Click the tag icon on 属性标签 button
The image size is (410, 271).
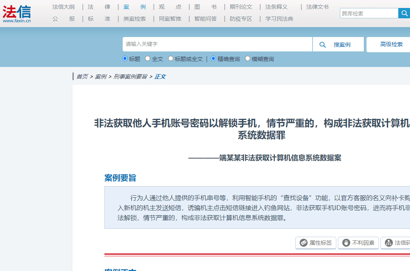(304, 243)
